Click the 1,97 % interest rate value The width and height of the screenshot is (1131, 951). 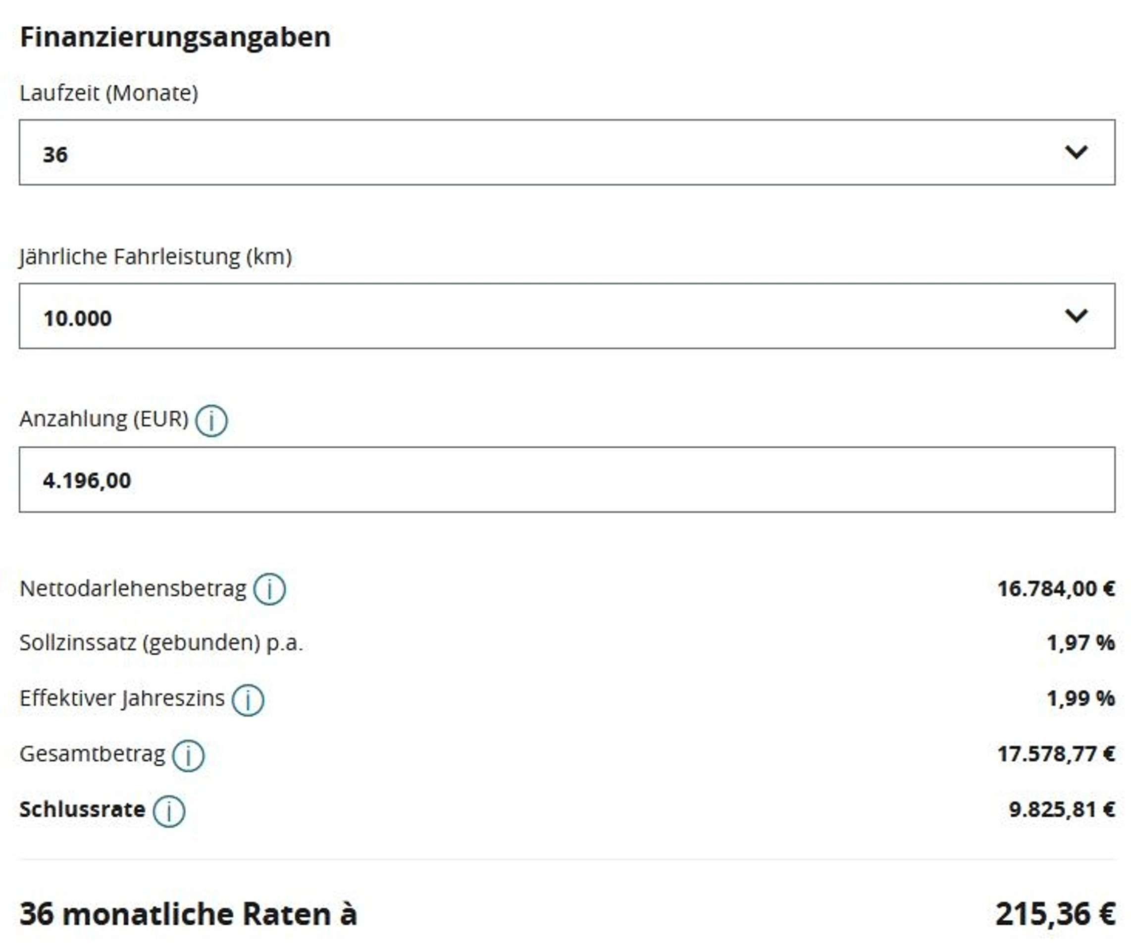1080,642
